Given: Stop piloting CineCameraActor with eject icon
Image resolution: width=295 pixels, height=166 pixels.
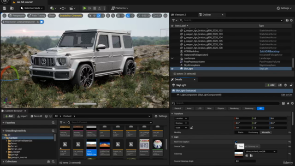Looking at the screenshot, I should point(38,22).
